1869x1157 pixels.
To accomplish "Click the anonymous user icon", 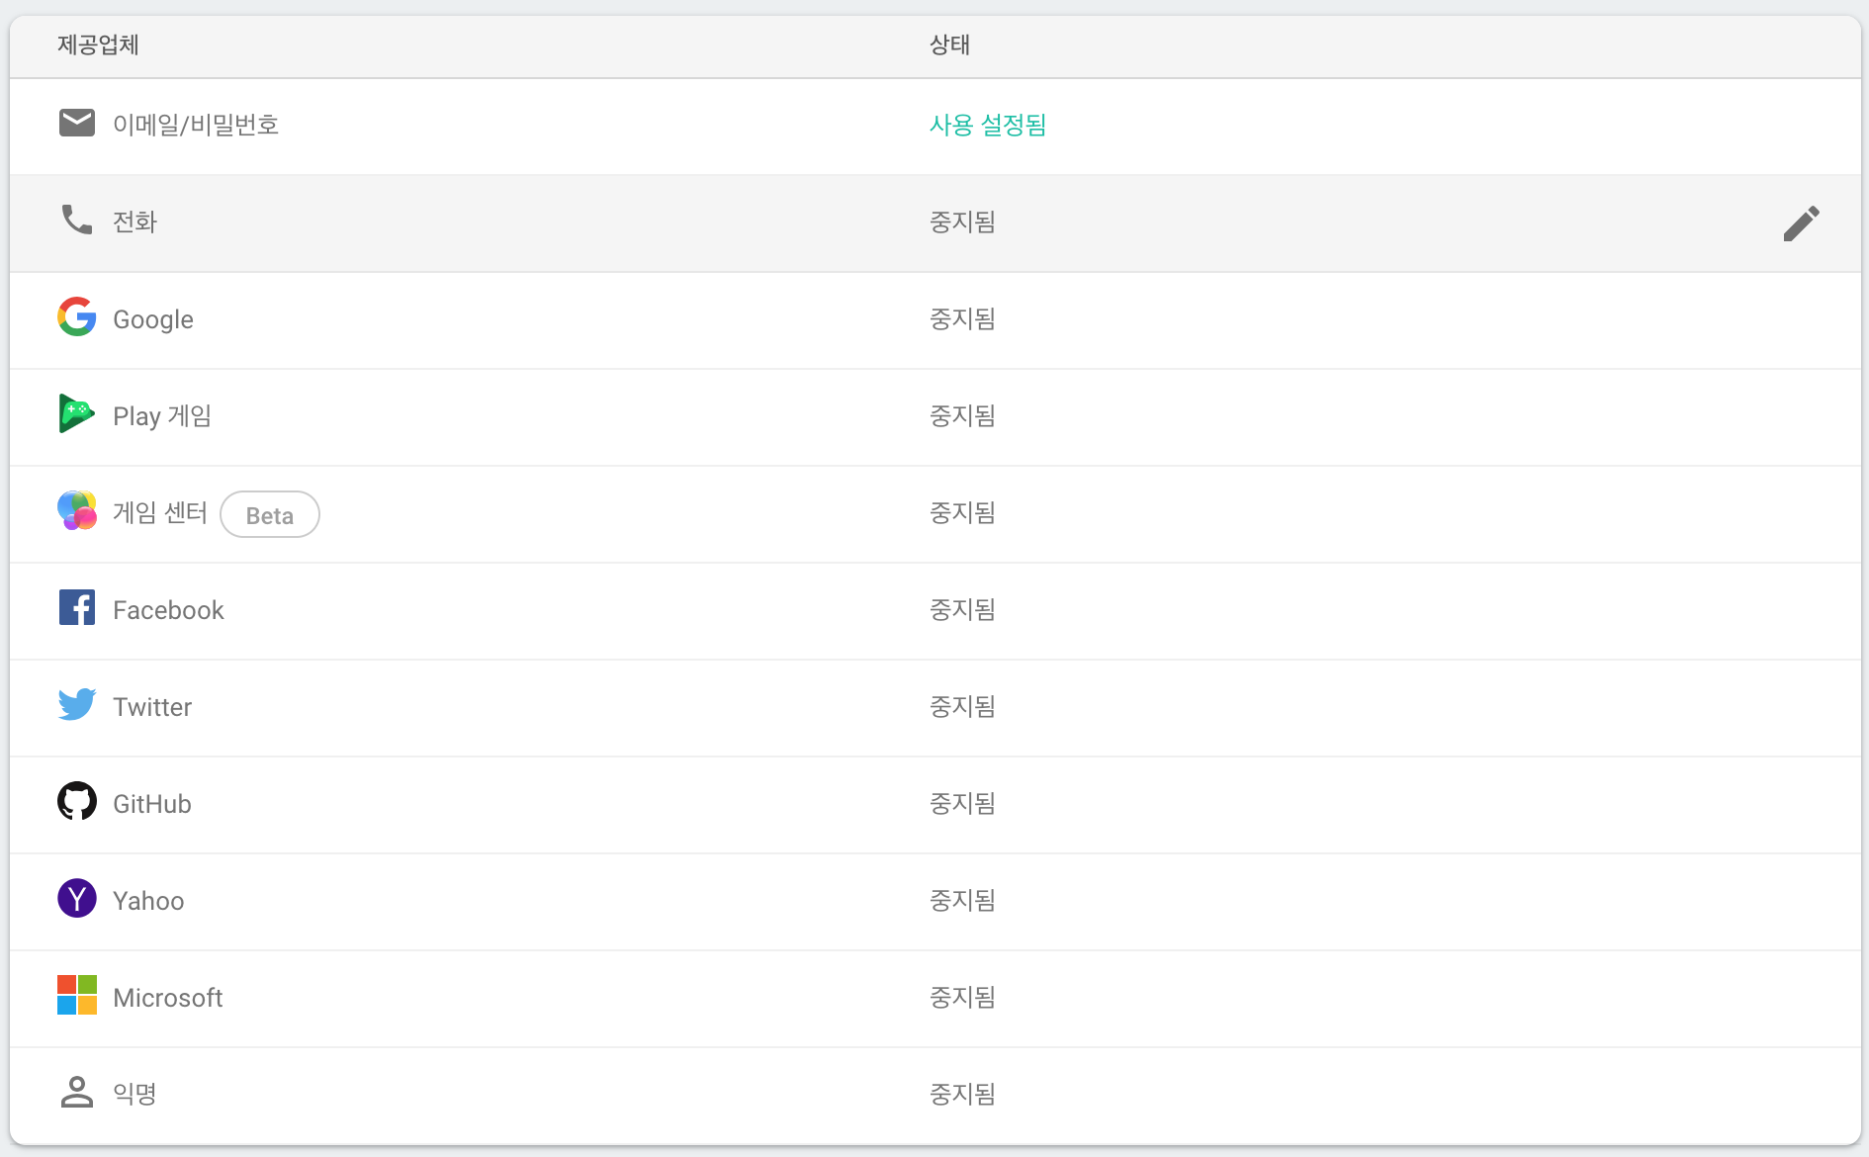I will point(76,1092).
